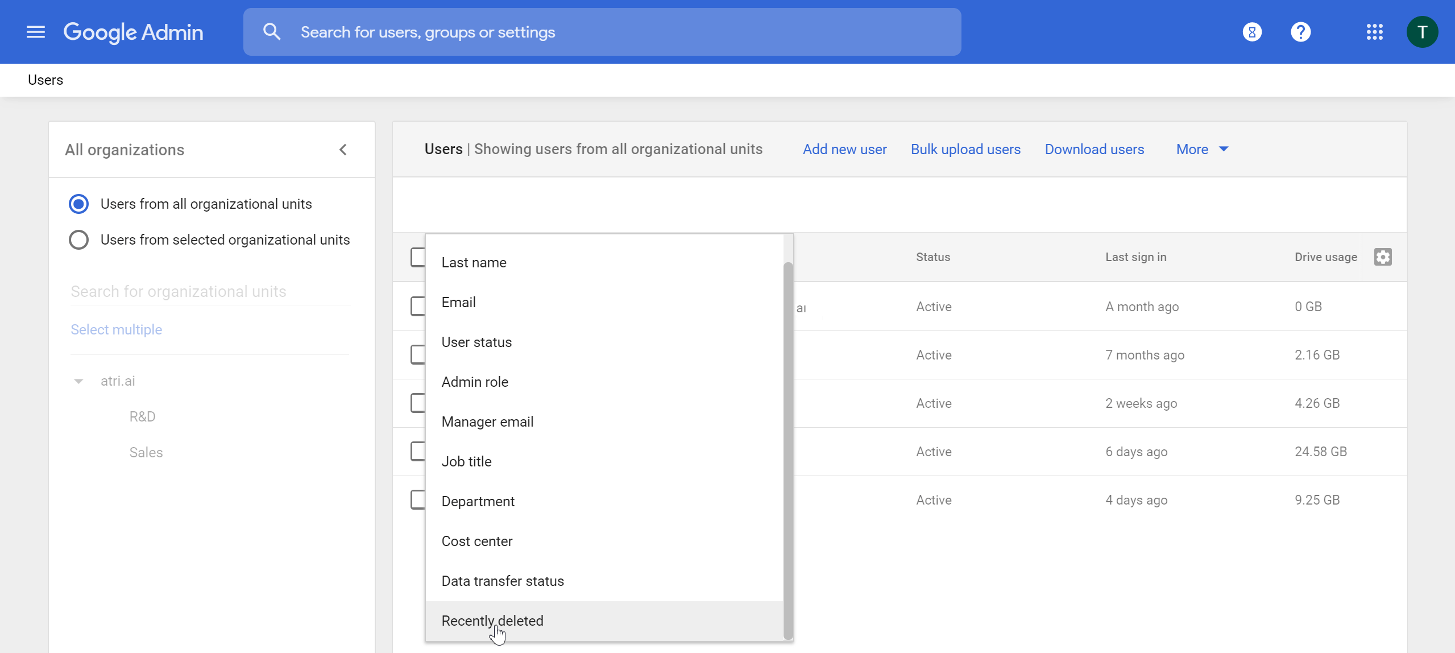
Task: Open the Help question mark icon
Action: point(1301,31)
